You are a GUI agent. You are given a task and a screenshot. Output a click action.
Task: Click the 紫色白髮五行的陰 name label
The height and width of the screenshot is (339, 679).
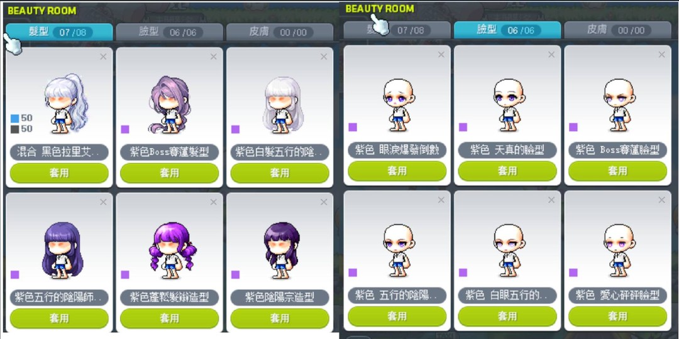pos(280,152)
